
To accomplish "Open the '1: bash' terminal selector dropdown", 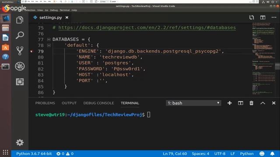I will (x=193, y=103).
